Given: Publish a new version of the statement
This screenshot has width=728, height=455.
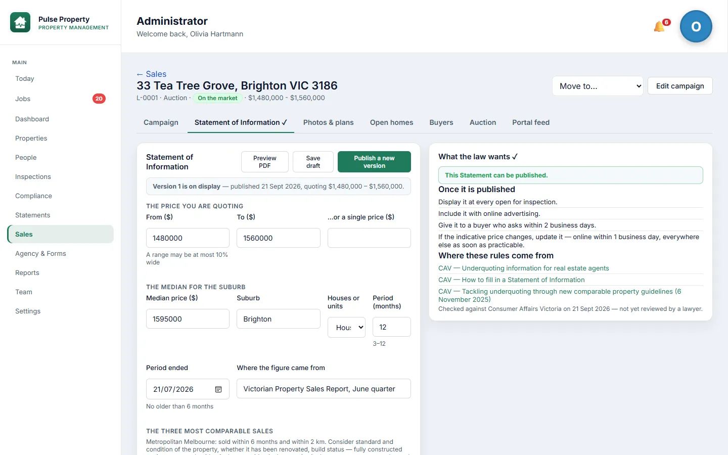Looking at the screenshot, I should click(374, 162).
